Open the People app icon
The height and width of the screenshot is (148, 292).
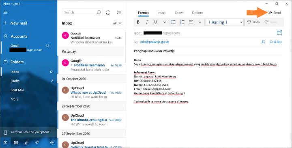(26, 143)
